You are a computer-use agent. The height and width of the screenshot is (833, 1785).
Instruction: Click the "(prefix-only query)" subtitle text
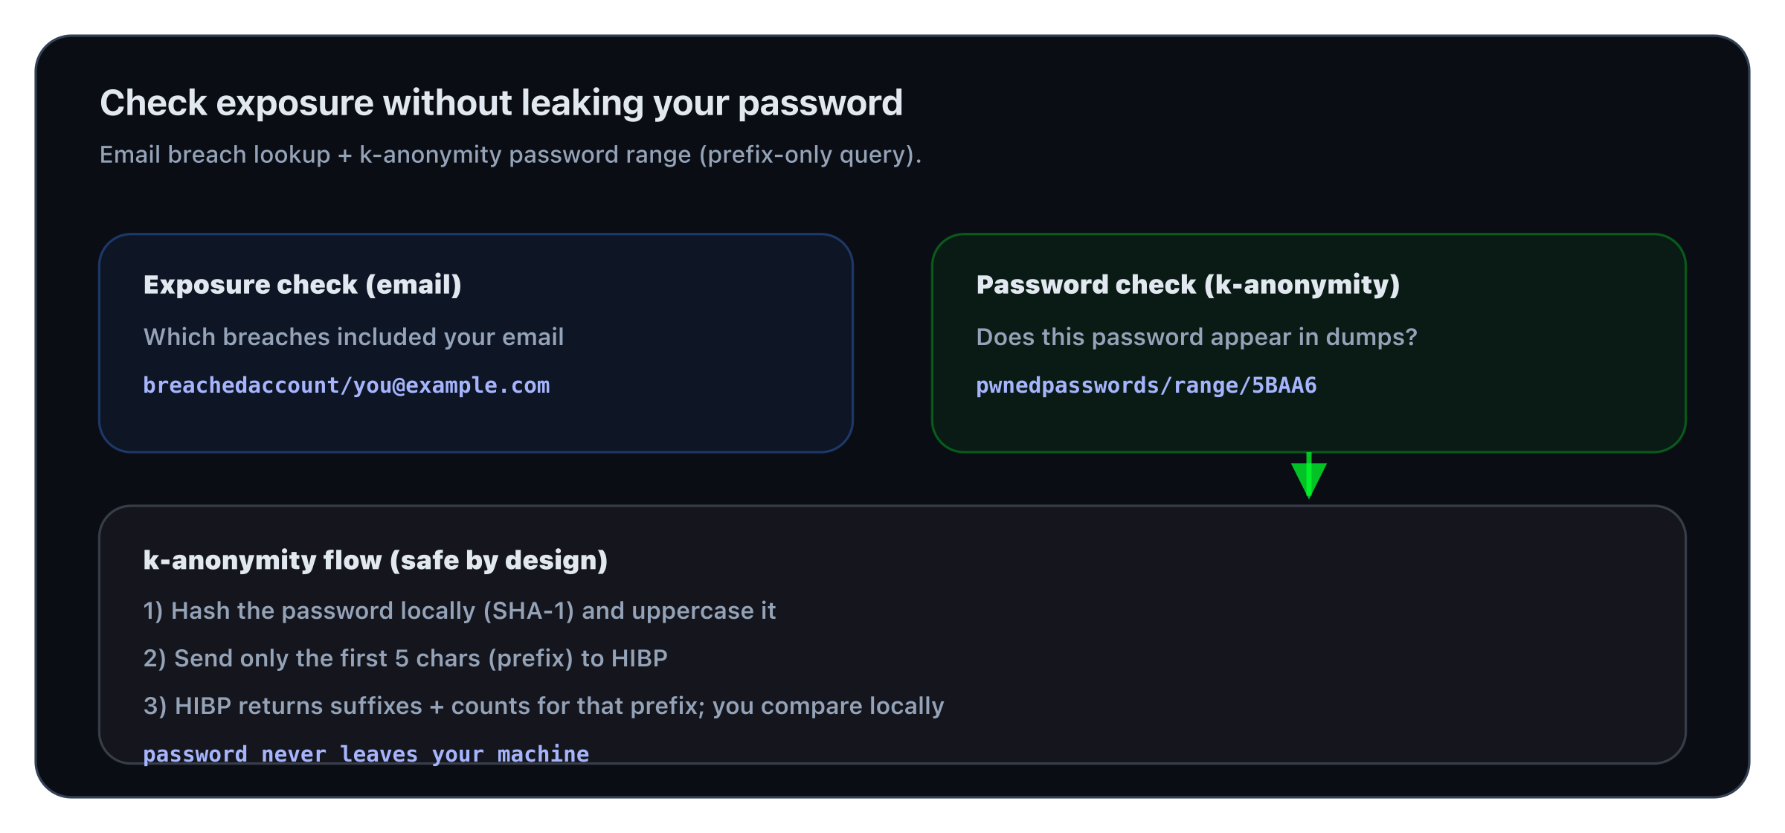[x=809, y=155]
